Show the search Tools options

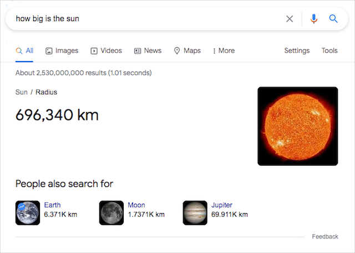pos(329,50)
